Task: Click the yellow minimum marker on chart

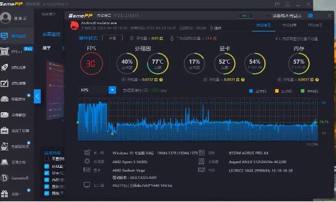Action: coord(112,134)
